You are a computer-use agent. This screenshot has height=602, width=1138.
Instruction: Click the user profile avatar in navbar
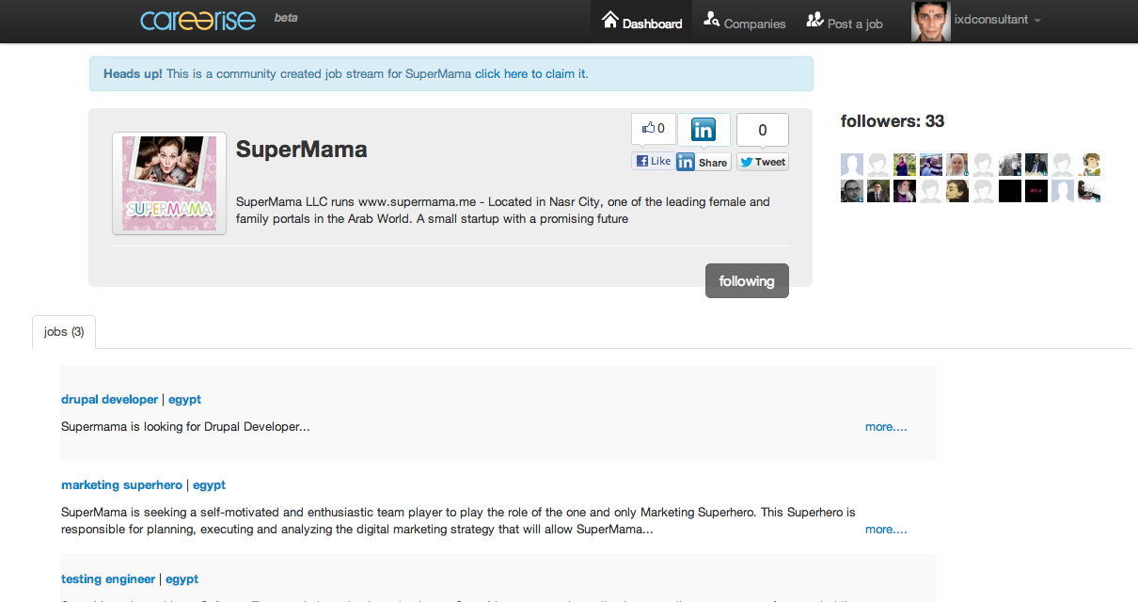(930, 21)
